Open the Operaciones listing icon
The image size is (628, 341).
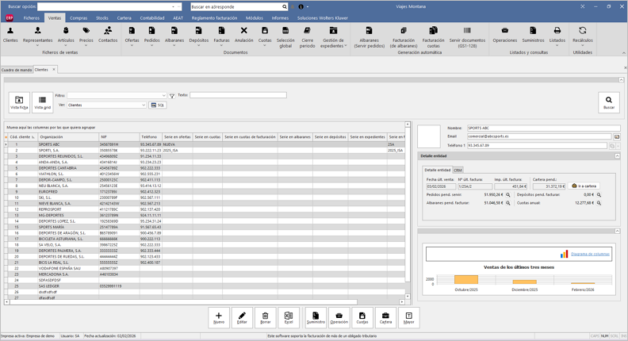pyautogui.click(x=505, y=35)
